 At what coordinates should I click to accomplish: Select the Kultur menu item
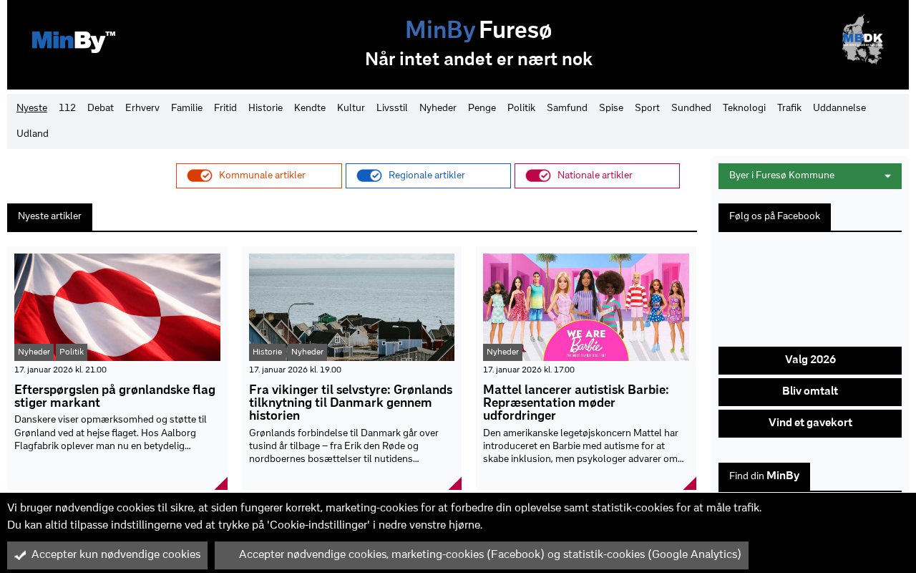click(x=351, y=108)
